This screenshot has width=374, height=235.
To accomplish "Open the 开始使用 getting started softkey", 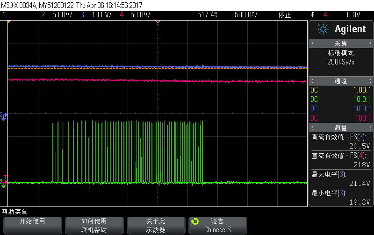I will [32, 225].
